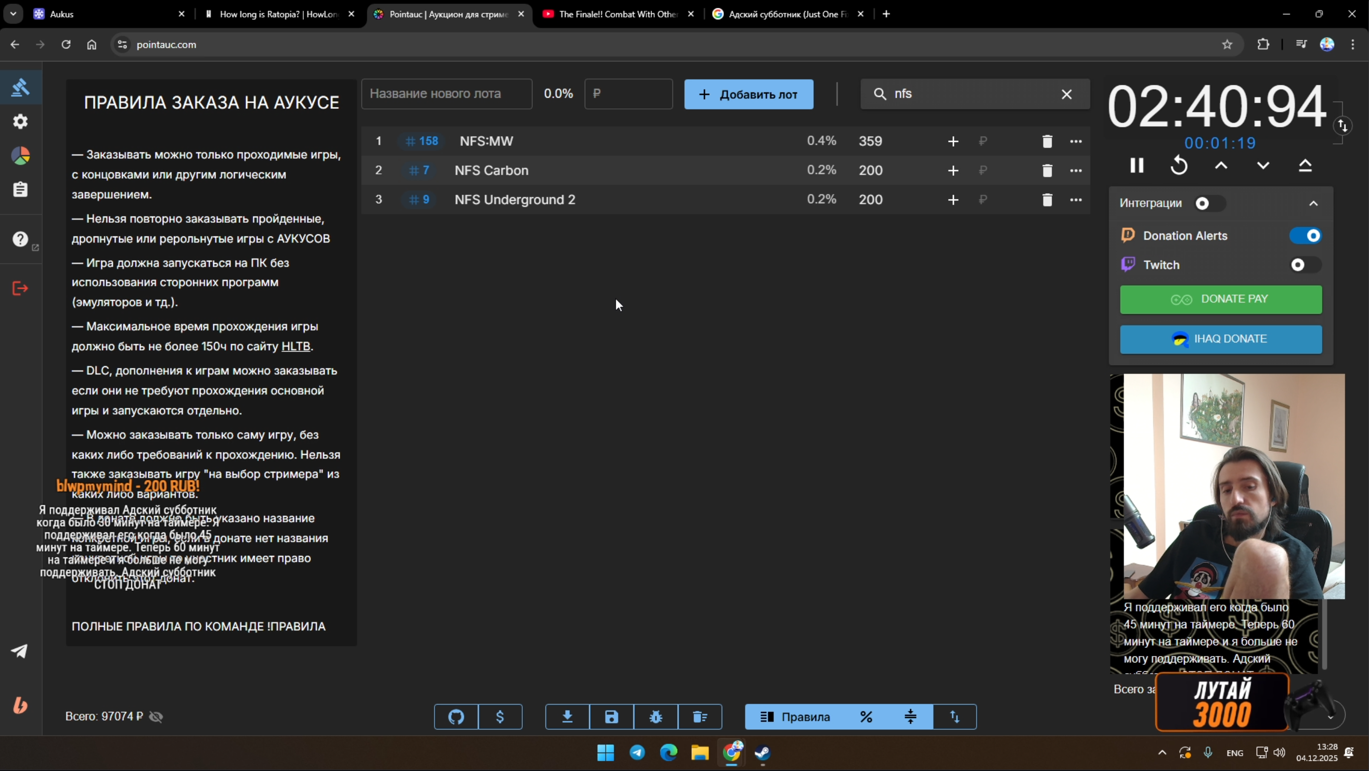Collapse the Интеграции panel with the chevron
This screenshot has width=1369, height=771.
click(1313, 203)
